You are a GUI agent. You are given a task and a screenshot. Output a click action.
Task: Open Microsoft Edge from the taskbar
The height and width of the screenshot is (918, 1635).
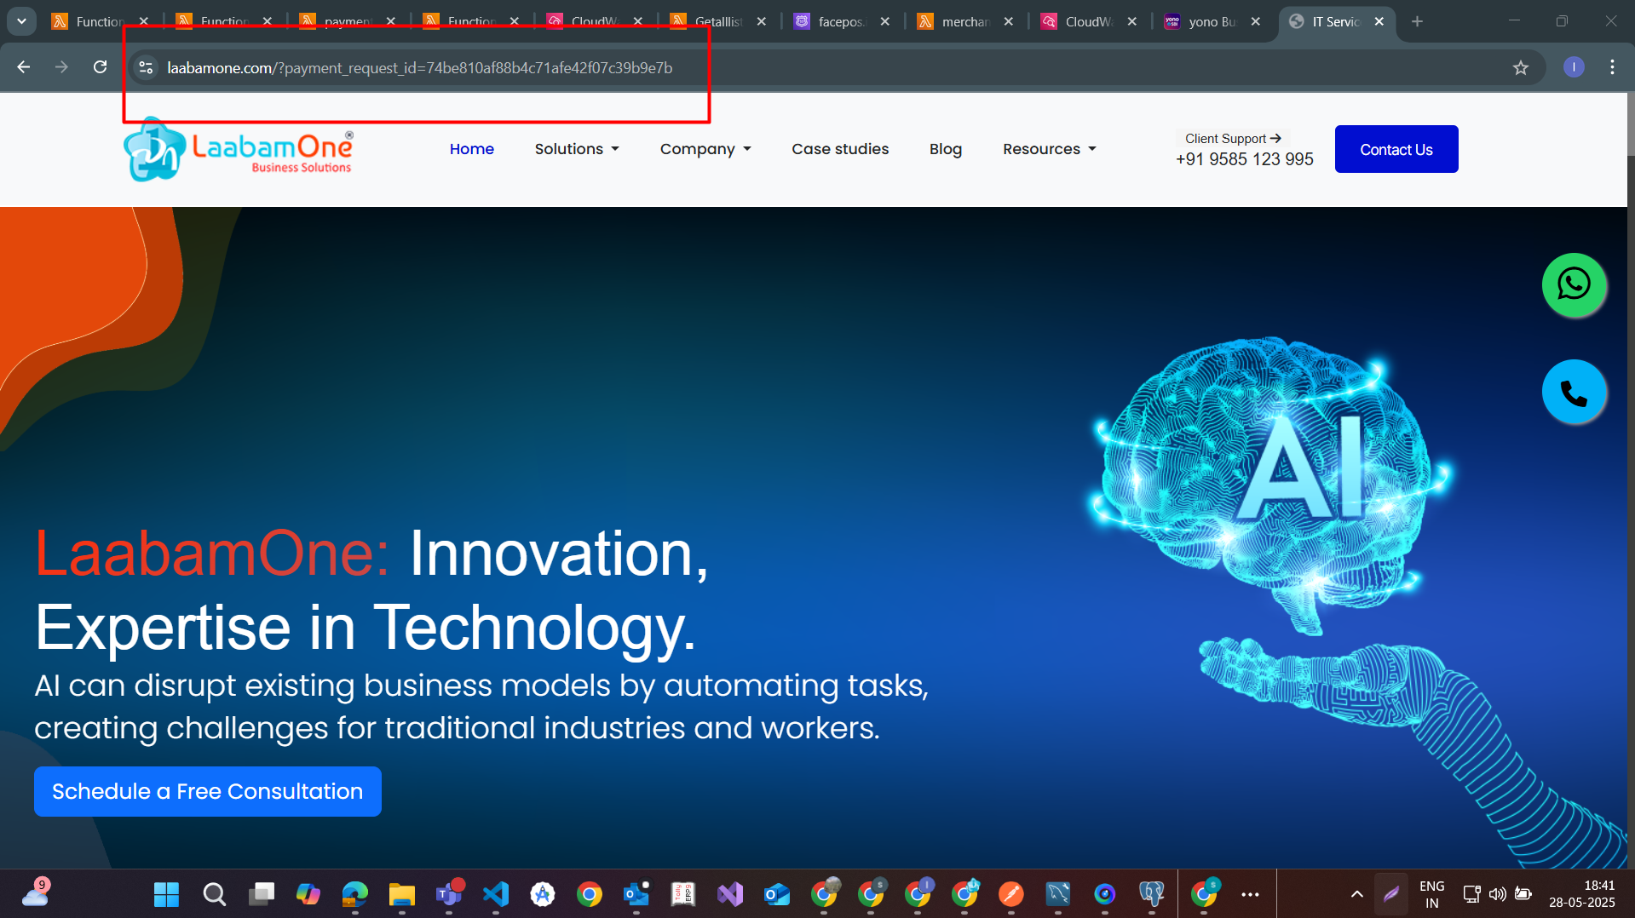pyautogui.click(x=355, y=894)
